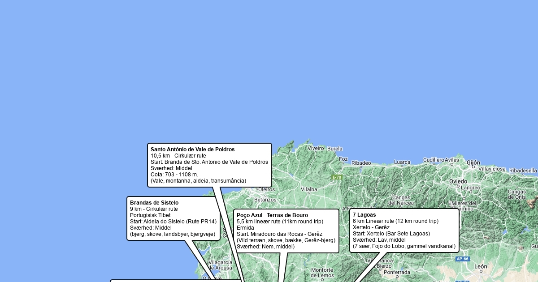Select the León city label
Image resolution: width=538 pixels, height=282 pixels.
(481, 267)
